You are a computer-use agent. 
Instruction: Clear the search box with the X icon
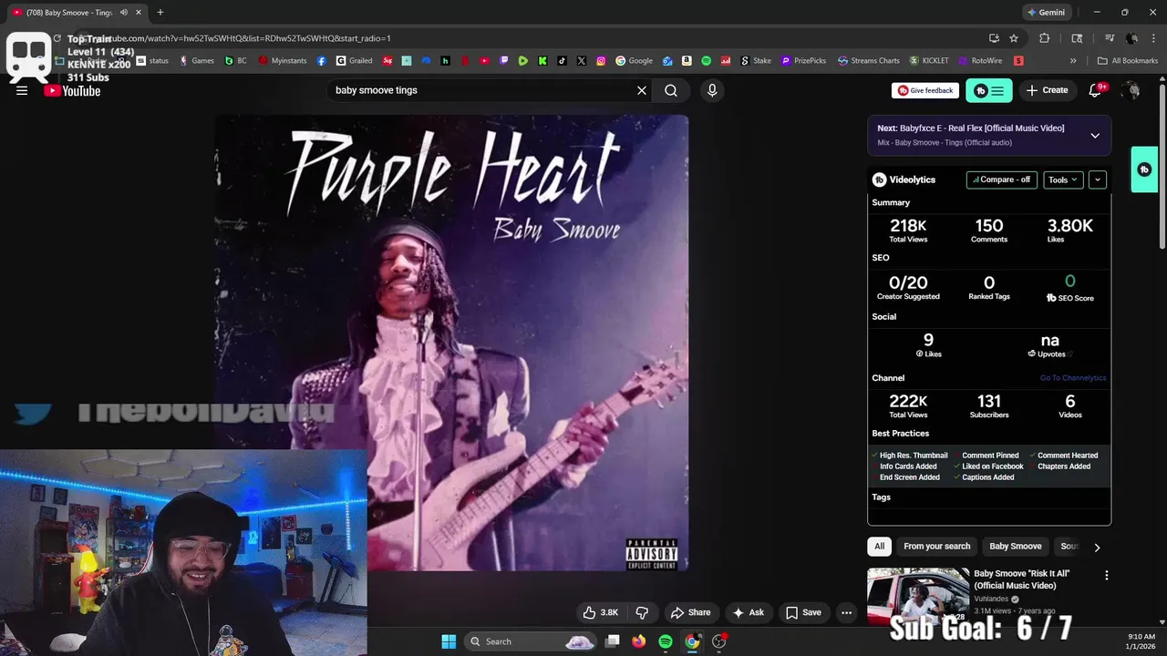(642, 90)
